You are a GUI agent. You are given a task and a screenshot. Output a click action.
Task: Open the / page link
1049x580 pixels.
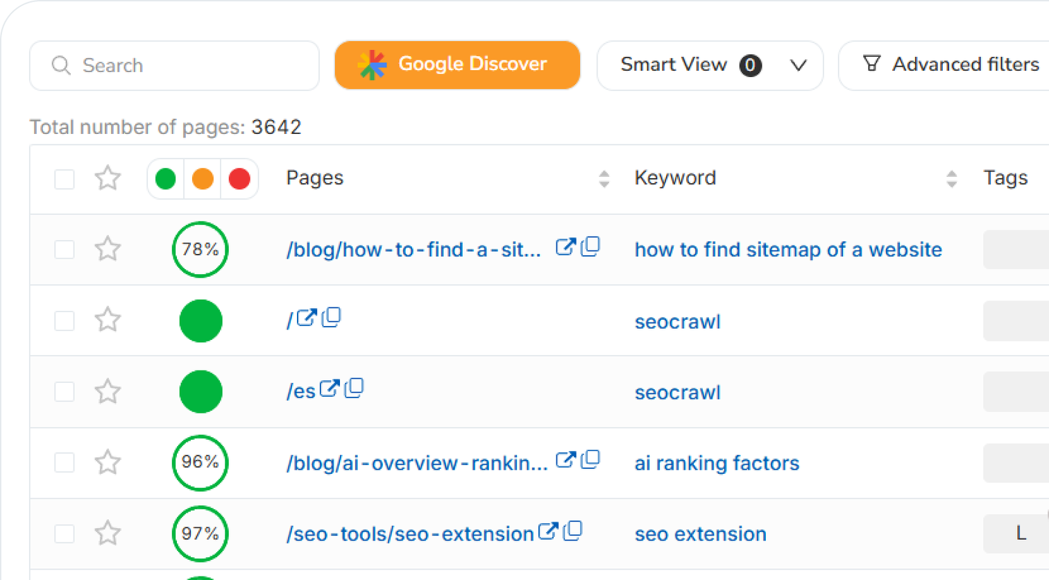pos(289,321)
